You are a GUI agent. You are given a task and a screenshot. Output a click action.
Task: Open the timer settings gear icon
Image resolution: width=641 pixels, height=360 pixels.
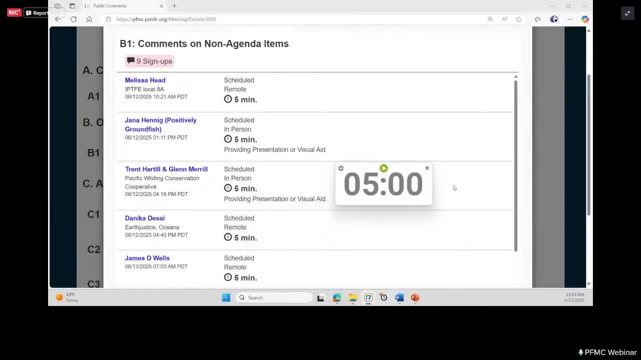tap(341, 168)
